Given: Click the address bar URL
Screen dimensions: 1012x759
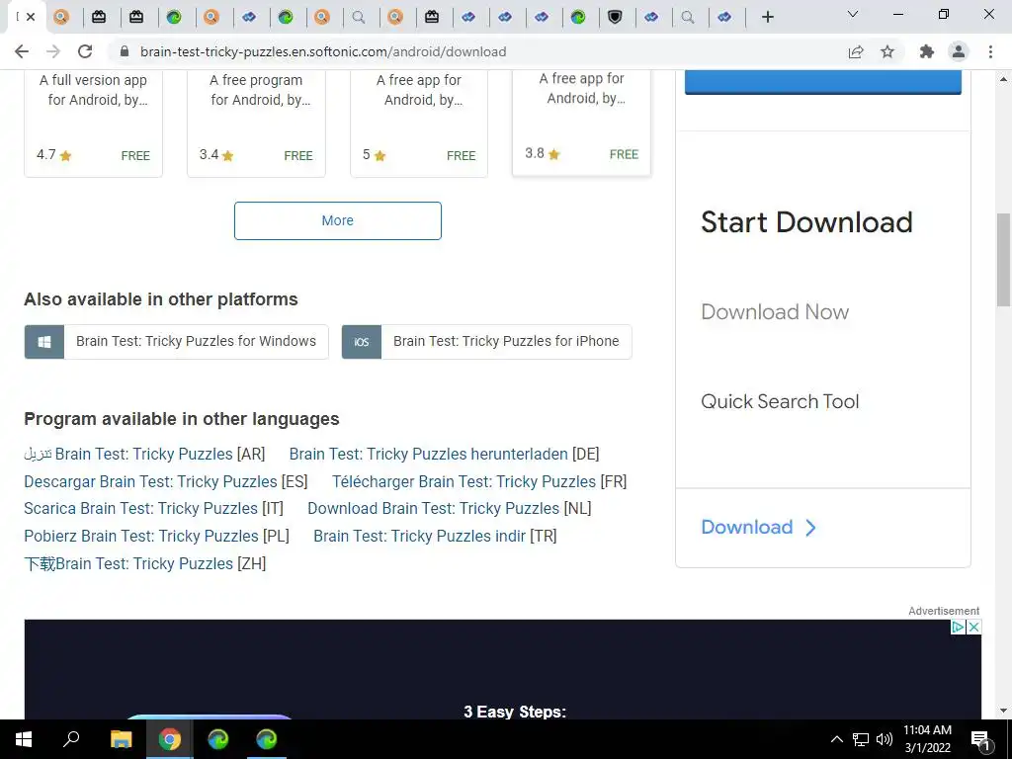Looking at the screenshot, I should [x=323, y=51].
